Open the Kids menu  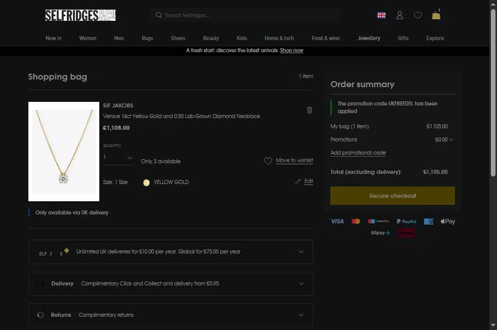(242, 38)
